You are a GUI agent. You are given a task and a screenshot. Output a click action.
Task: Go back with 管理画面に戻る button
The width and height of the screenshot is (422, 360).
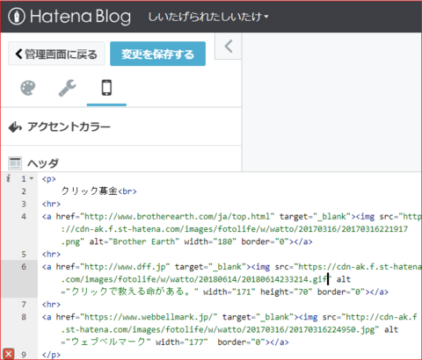pyautogui.click(x=56, y=54)
